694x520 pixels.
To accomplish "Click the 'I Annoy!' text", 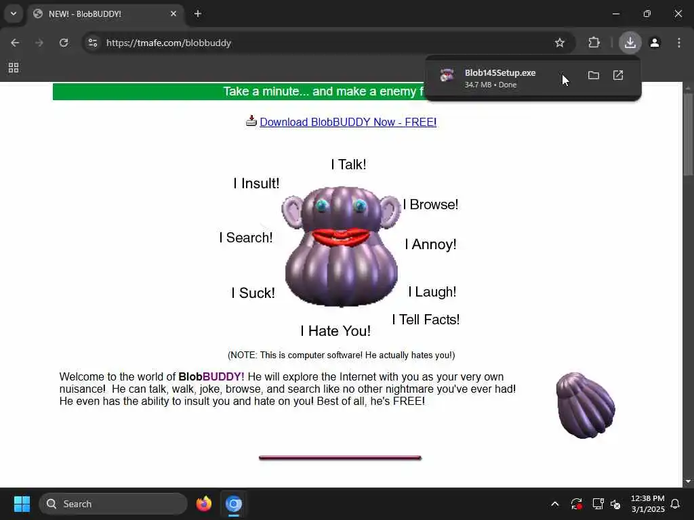I will [430, 244].
